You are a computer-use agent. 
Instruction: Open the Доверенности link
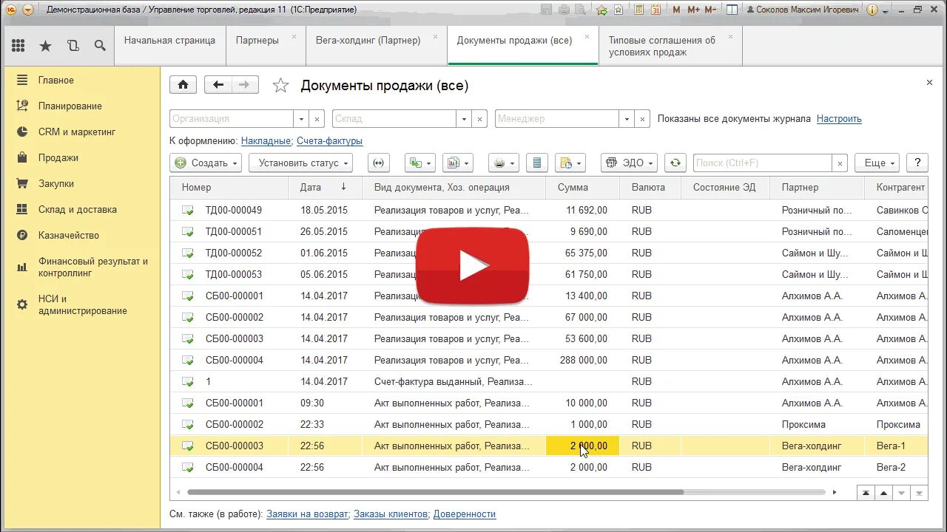(465, 514)
